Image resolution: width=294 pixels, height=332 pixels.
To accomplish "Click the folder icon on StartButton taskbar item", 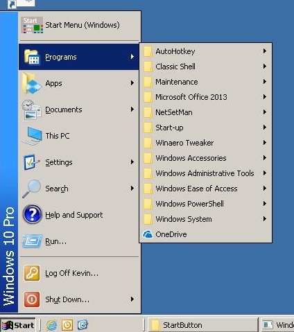I will click(x=155, y=325).
